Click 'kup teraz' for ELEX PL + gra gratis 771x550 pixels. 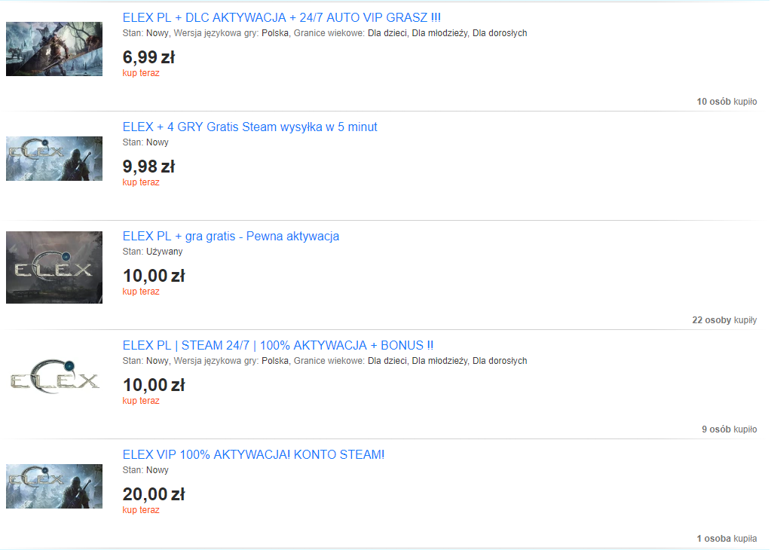click(141, 291)
